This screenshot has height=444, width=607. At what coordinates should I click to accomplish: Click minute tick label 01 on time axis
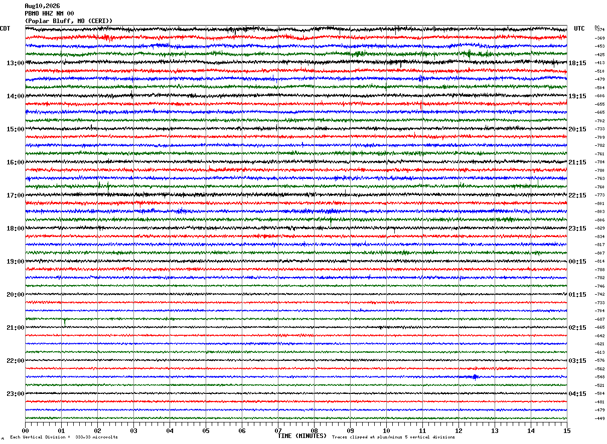(x=61, y=430)
